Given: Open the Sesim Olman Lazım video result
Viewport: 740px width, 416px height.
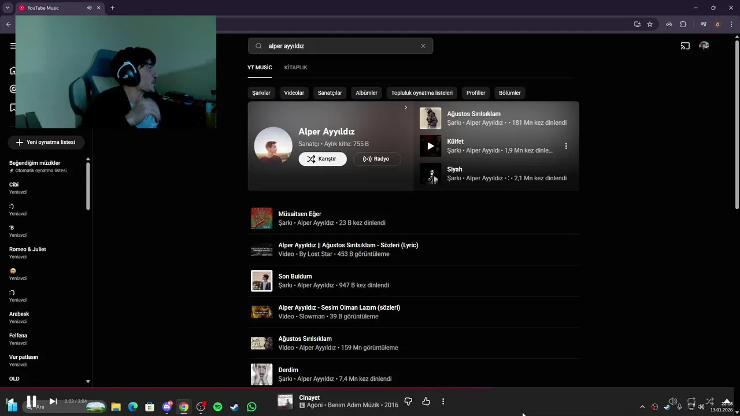Looking at the screenshot, I should (413, 312).
